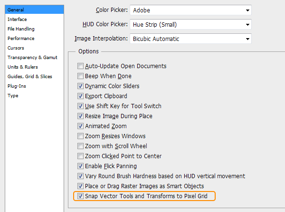The height and width of the screenshot is (212, 285).
Task: Select Performance in the sidebar
Action: coord(21,38)
